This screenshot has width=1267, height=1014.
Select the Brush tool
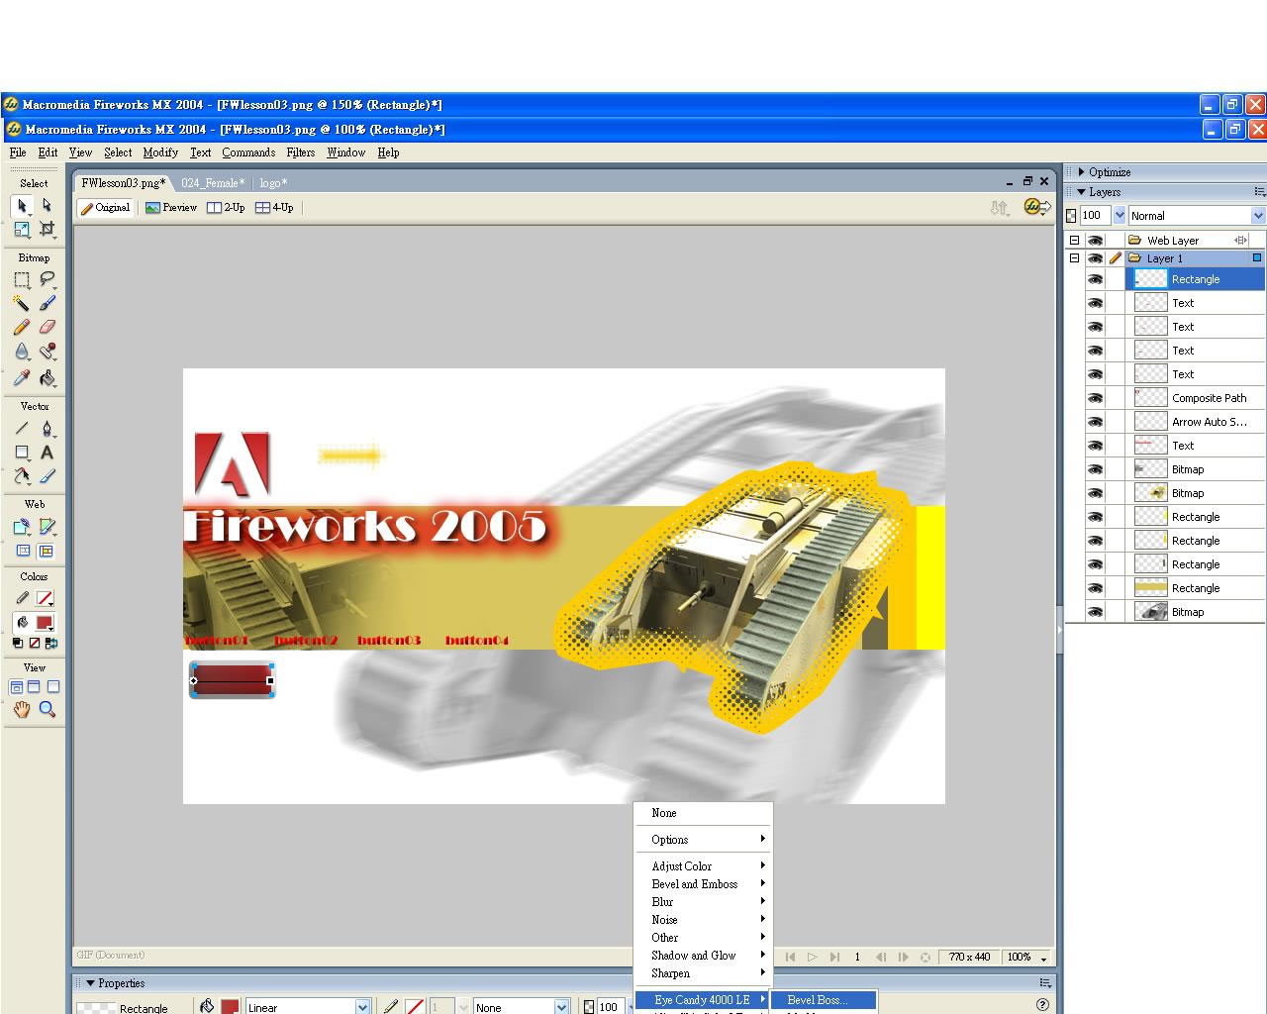click(x=47, y=303)
